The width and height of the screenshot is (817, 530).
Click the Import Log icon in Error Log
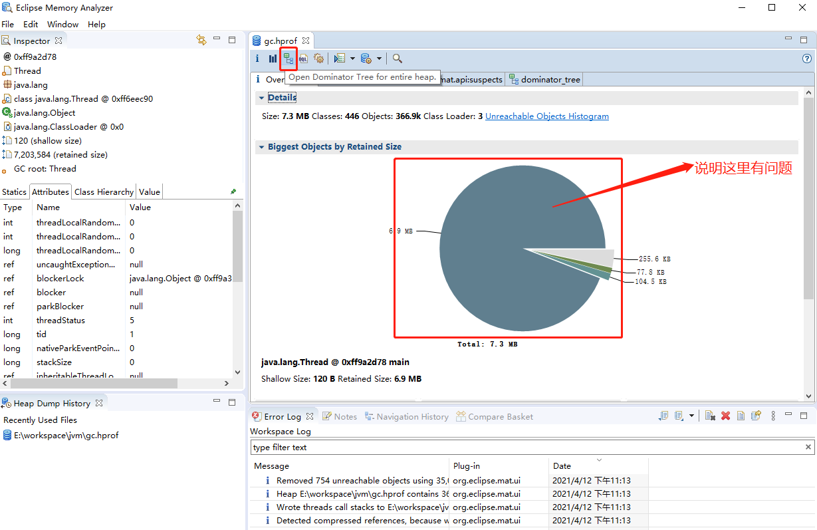(679, 416)
